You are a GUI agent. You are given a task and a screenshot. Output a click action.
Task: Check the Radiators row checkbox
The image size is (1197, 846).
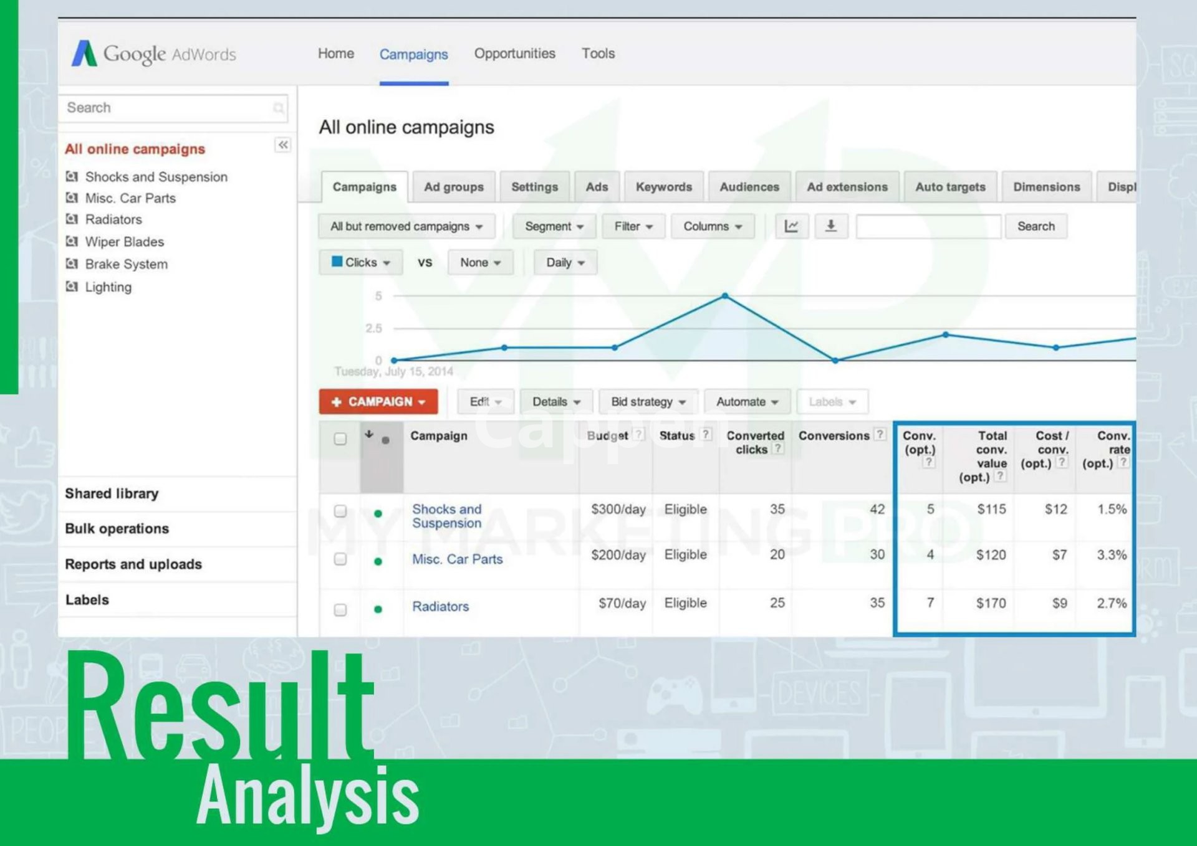[340, 609]
